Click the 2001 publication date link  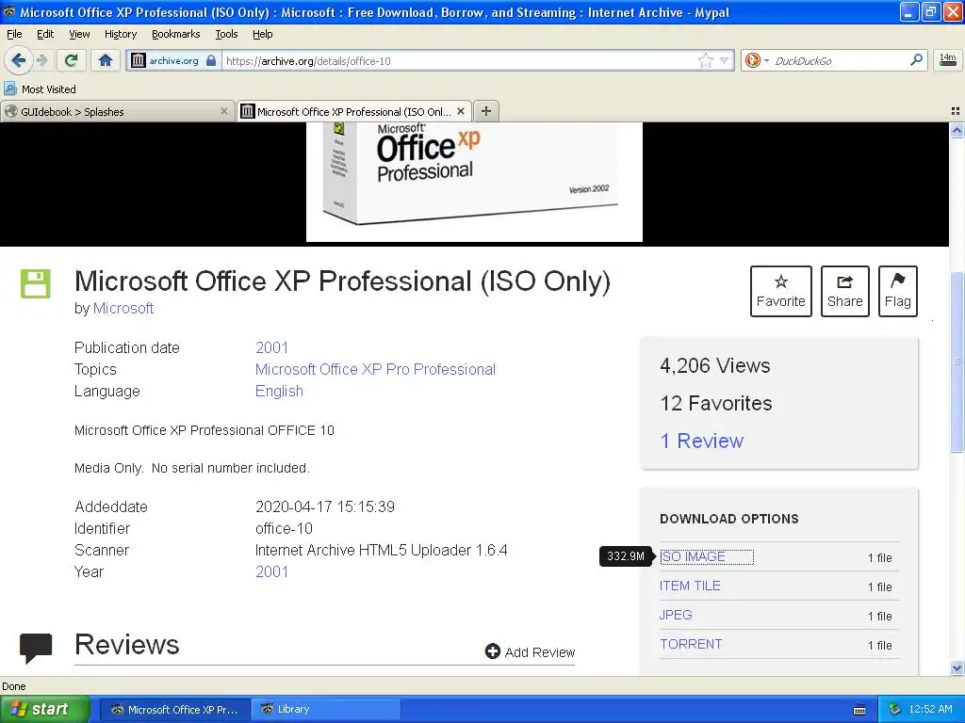(x=271, y=347)
